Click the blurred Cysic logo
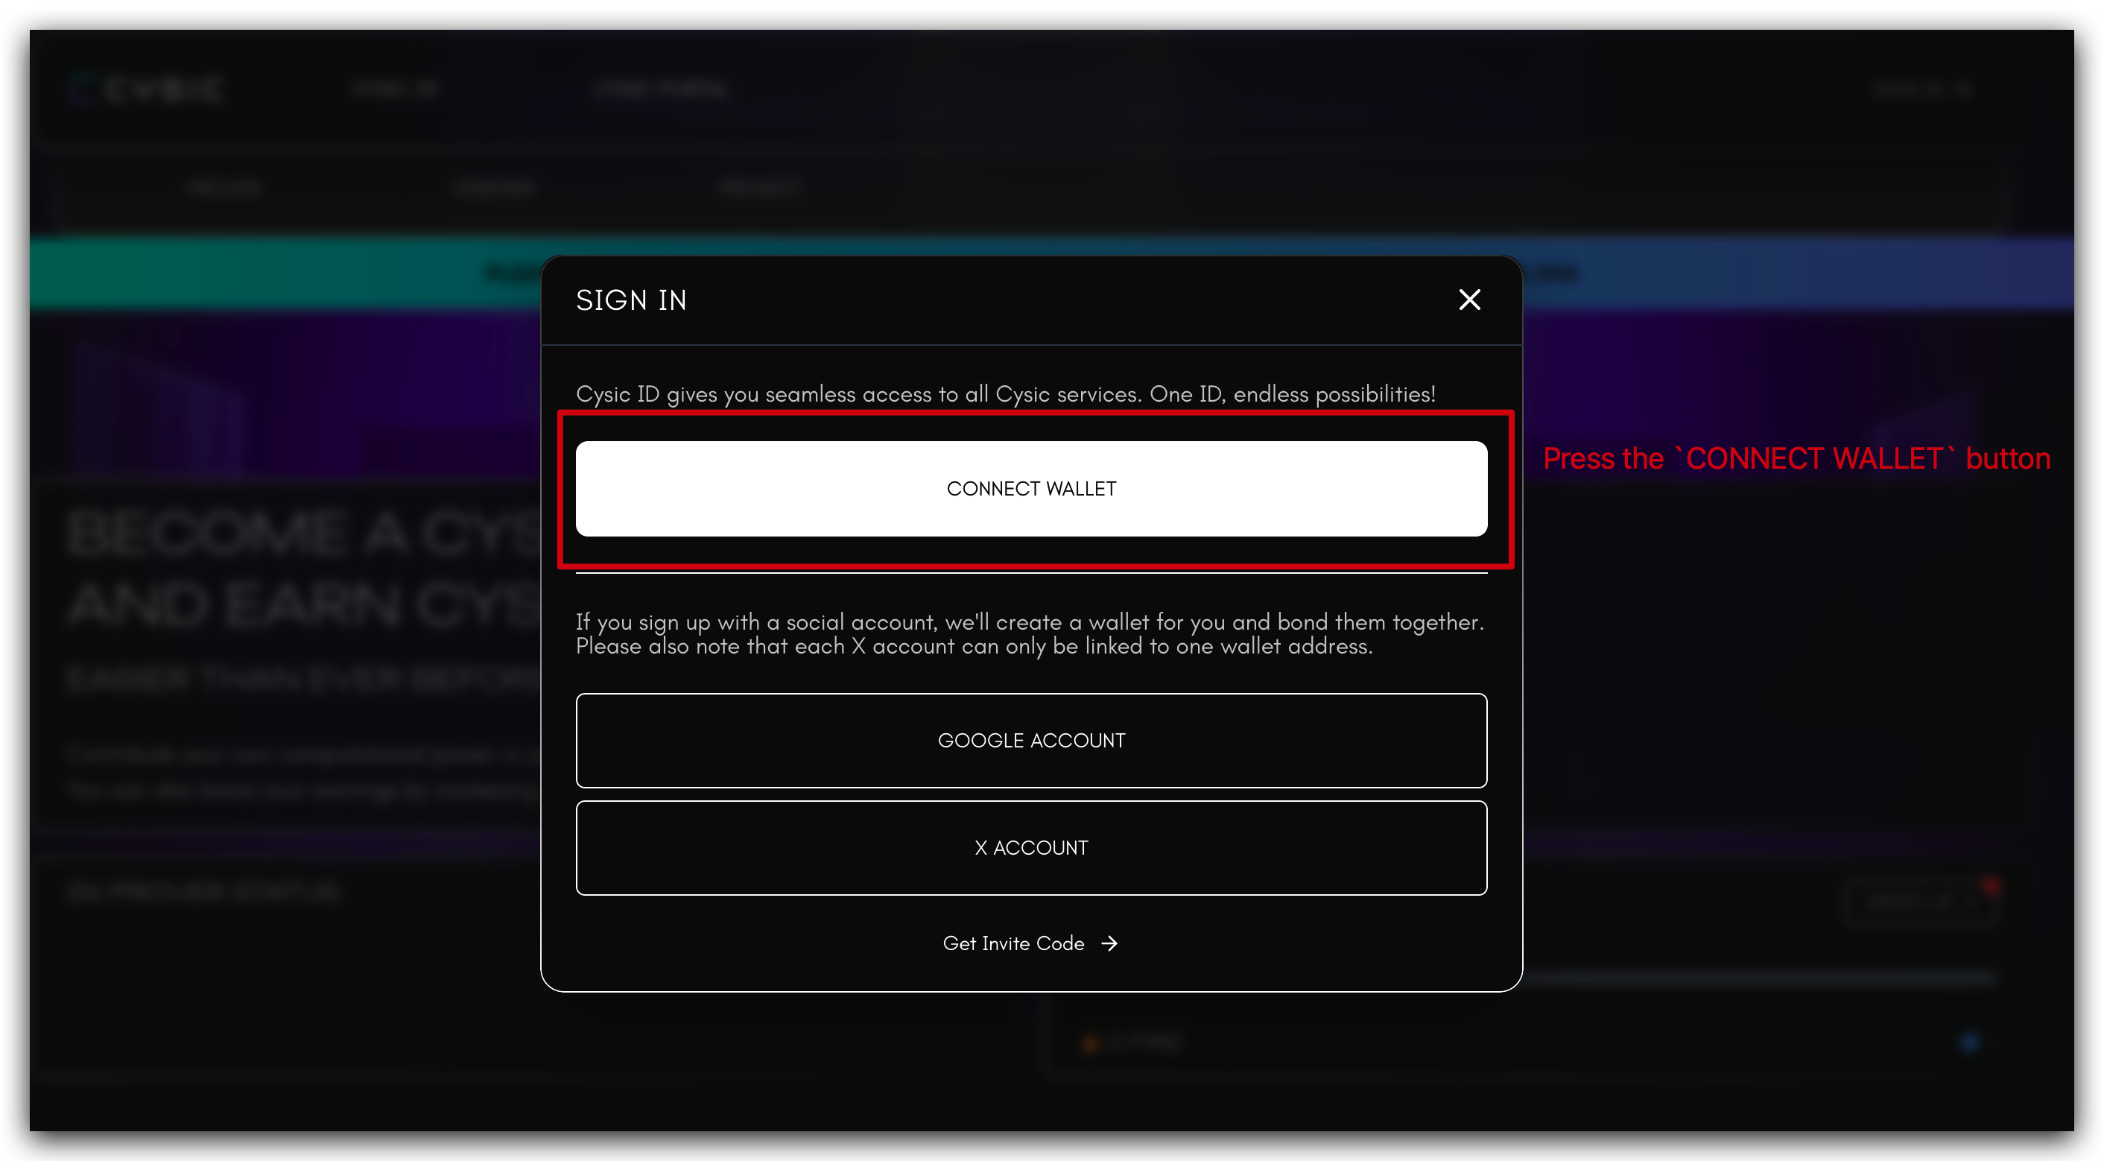This screenshot has height=1161, width=2104. tap(145, 88)
